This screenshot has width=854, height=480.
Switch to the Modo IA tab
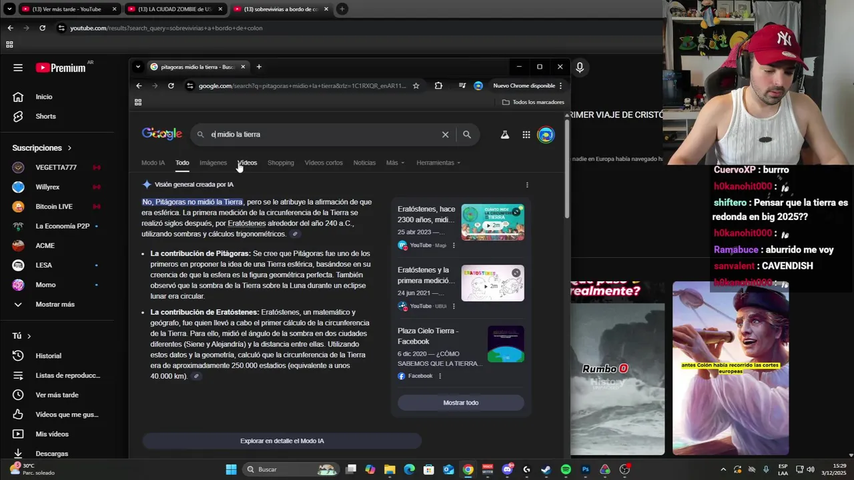point(153,163)
